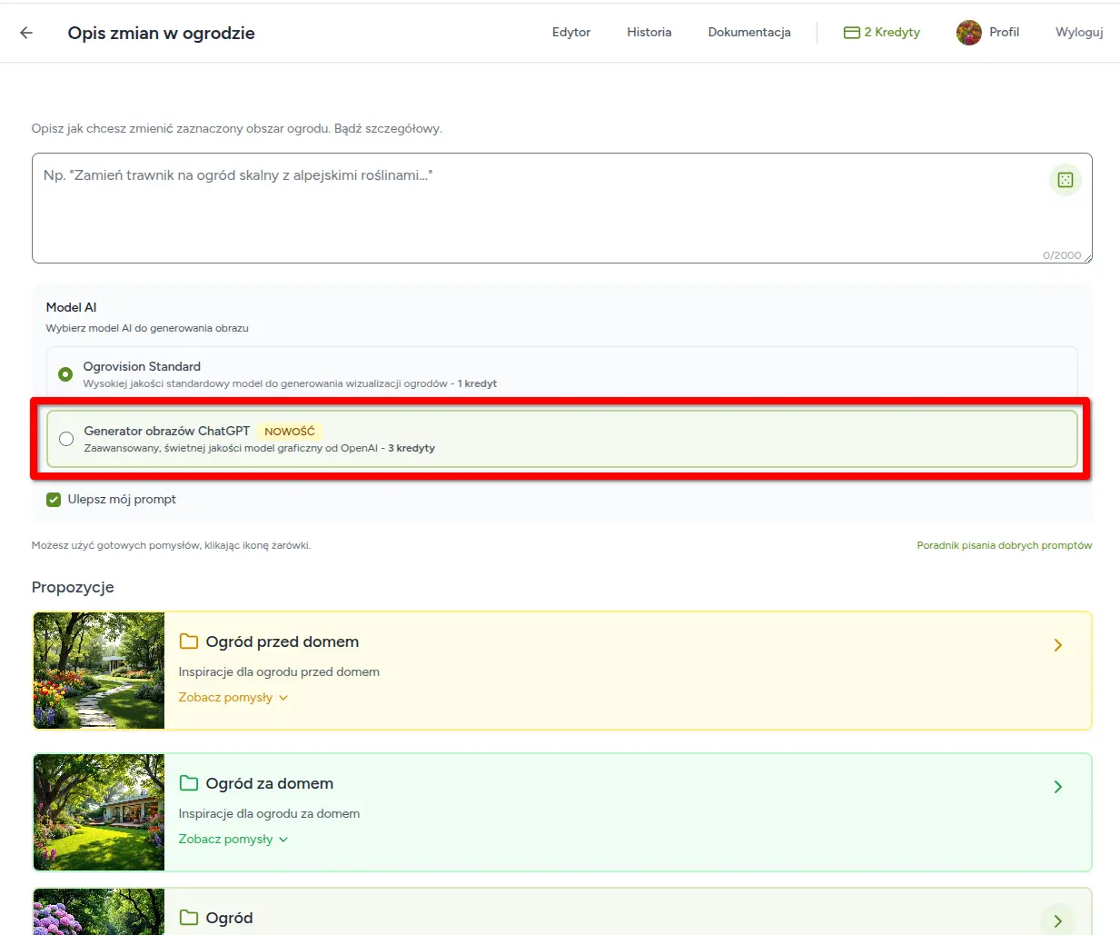This screenshot has width=1120, height=935.
Task: Open the Ogród card via its chevron arrow
Action: pyautogui.click(x=1057, y=920)
